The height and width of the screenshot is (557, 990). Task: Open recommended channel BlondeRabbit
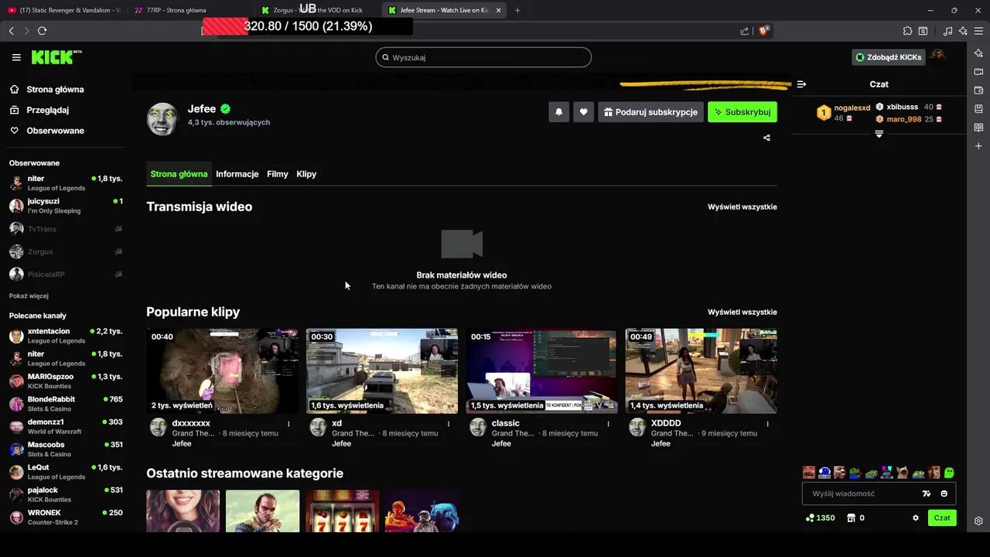[x=65, y=404]
